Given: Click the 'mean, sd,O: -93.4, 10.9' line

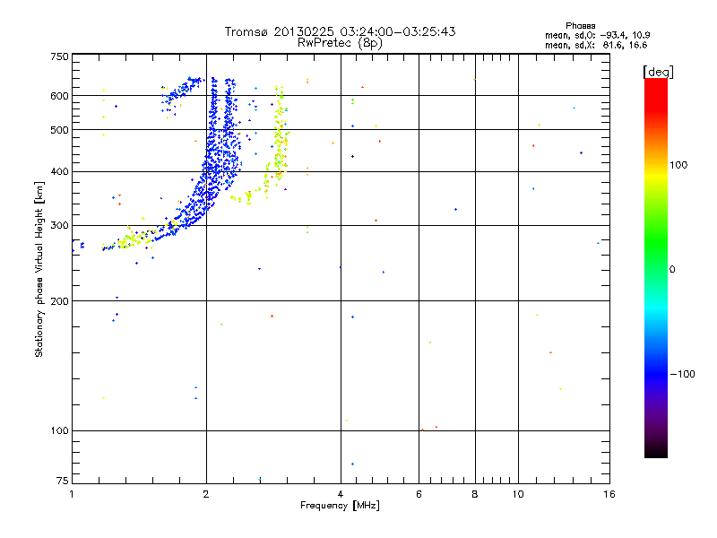Looking at the screenshot, I should pyautogui.click(x=597, y=35).
